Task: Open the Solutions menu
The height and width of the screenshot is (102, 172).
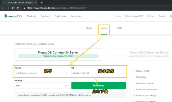Action: [46, 16]
